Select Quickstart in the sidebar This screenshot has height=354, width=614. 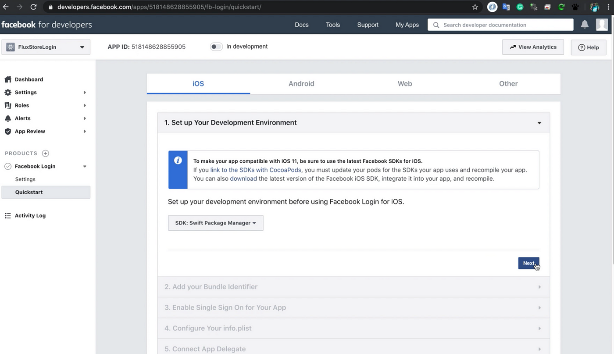click(46, 192)
